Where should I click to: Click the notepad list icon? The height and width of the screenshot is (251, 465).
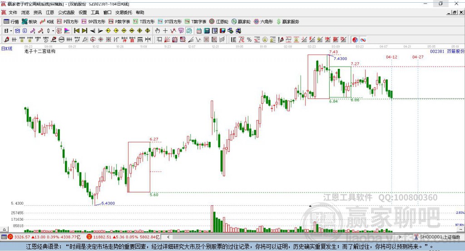215,31
